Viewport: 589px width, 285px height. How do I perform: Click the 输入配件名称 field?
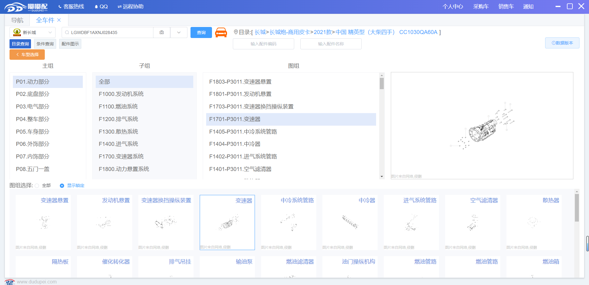click(331, 44)
